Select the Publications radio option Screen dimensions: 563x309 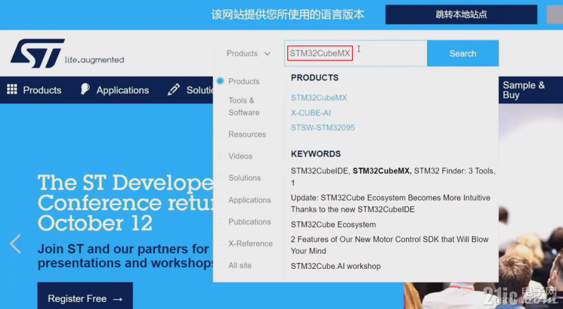click(220, 222)
